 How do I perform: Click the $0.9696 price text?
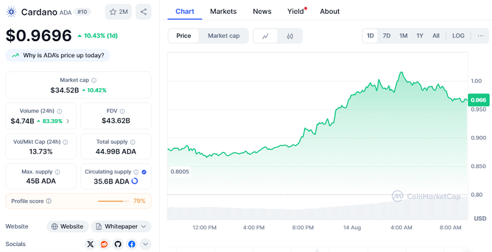[x=39, y=35]
